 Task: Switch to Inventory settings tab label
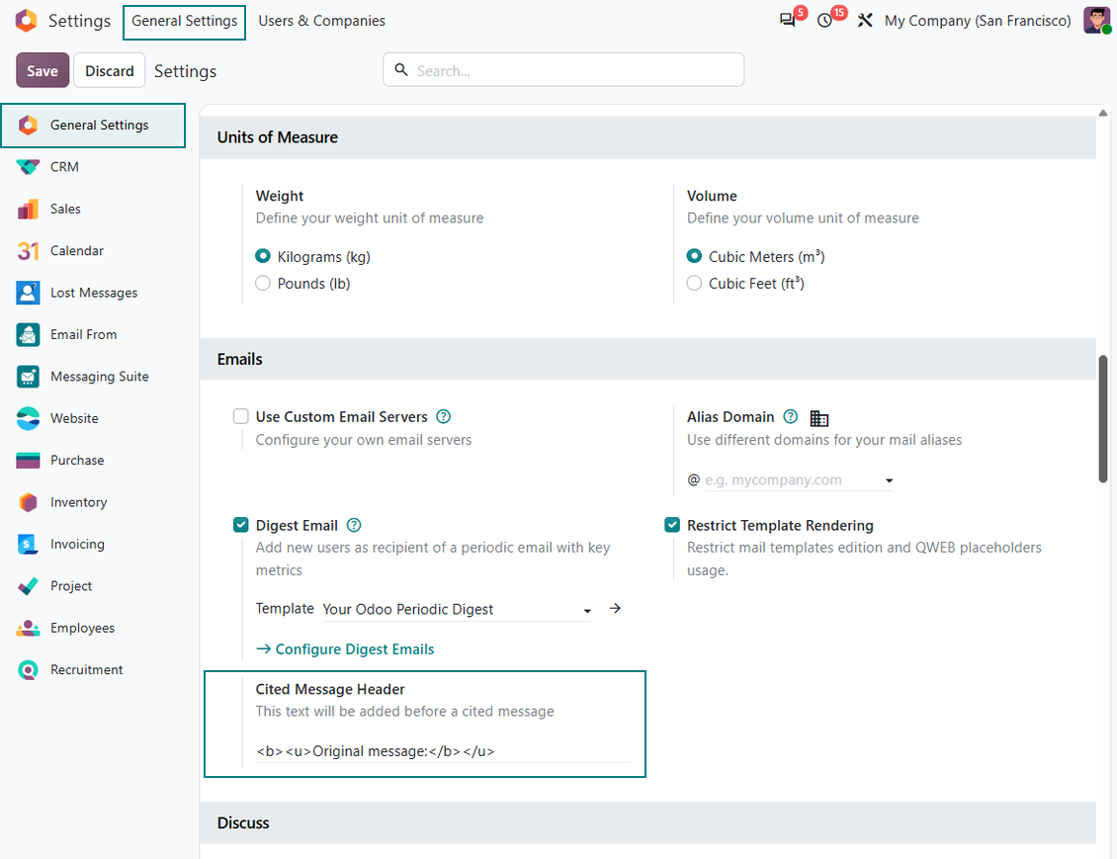point(79,502)
